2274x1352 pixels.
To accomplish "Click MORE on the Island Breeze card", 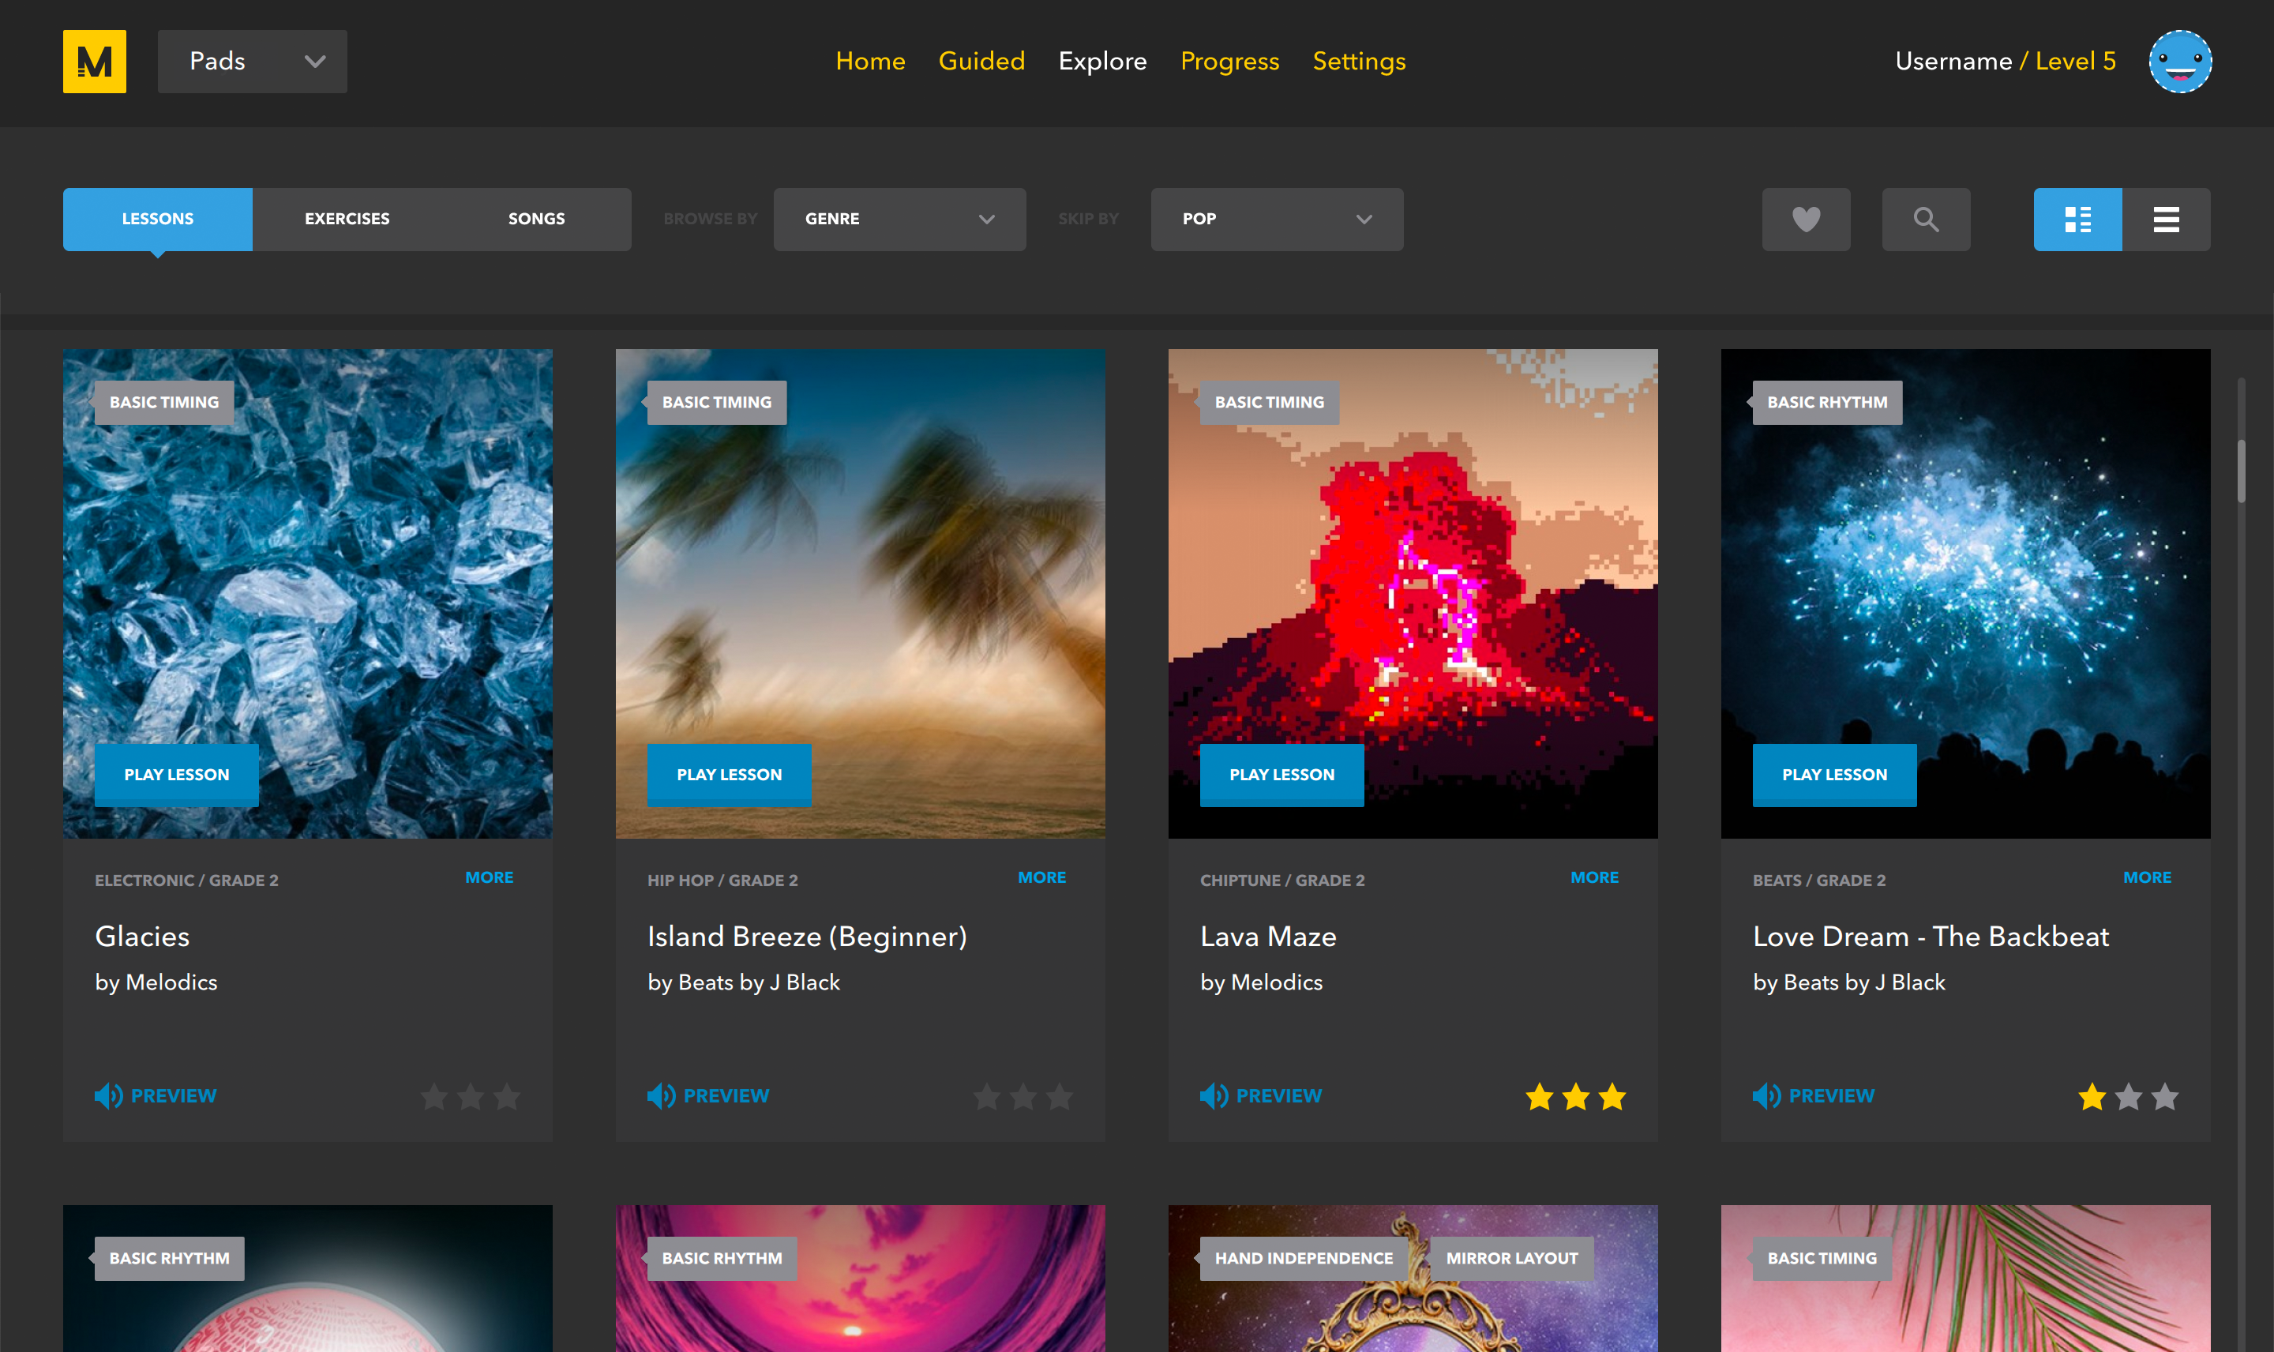I will [1041, 877].
